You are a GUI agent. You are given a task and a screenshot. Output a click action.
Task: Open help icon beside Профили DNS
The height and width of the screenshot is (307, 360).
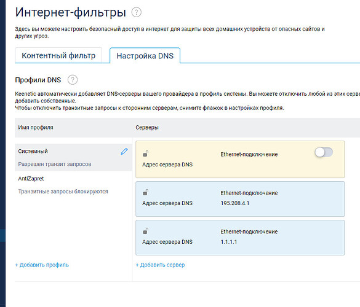(x=73, y=80)
